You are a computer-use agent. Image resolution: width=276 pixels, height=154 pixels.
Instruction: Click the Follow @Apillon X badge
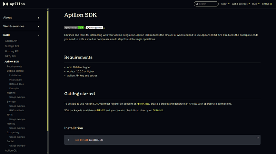click(x=95, y=28)
